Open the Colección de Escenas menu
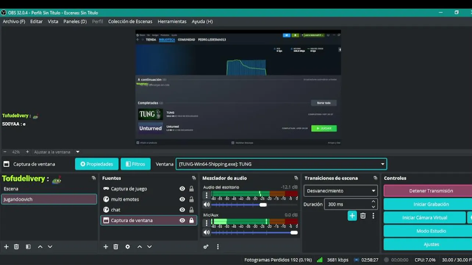The image size is (472, 265). coord(130,21)
